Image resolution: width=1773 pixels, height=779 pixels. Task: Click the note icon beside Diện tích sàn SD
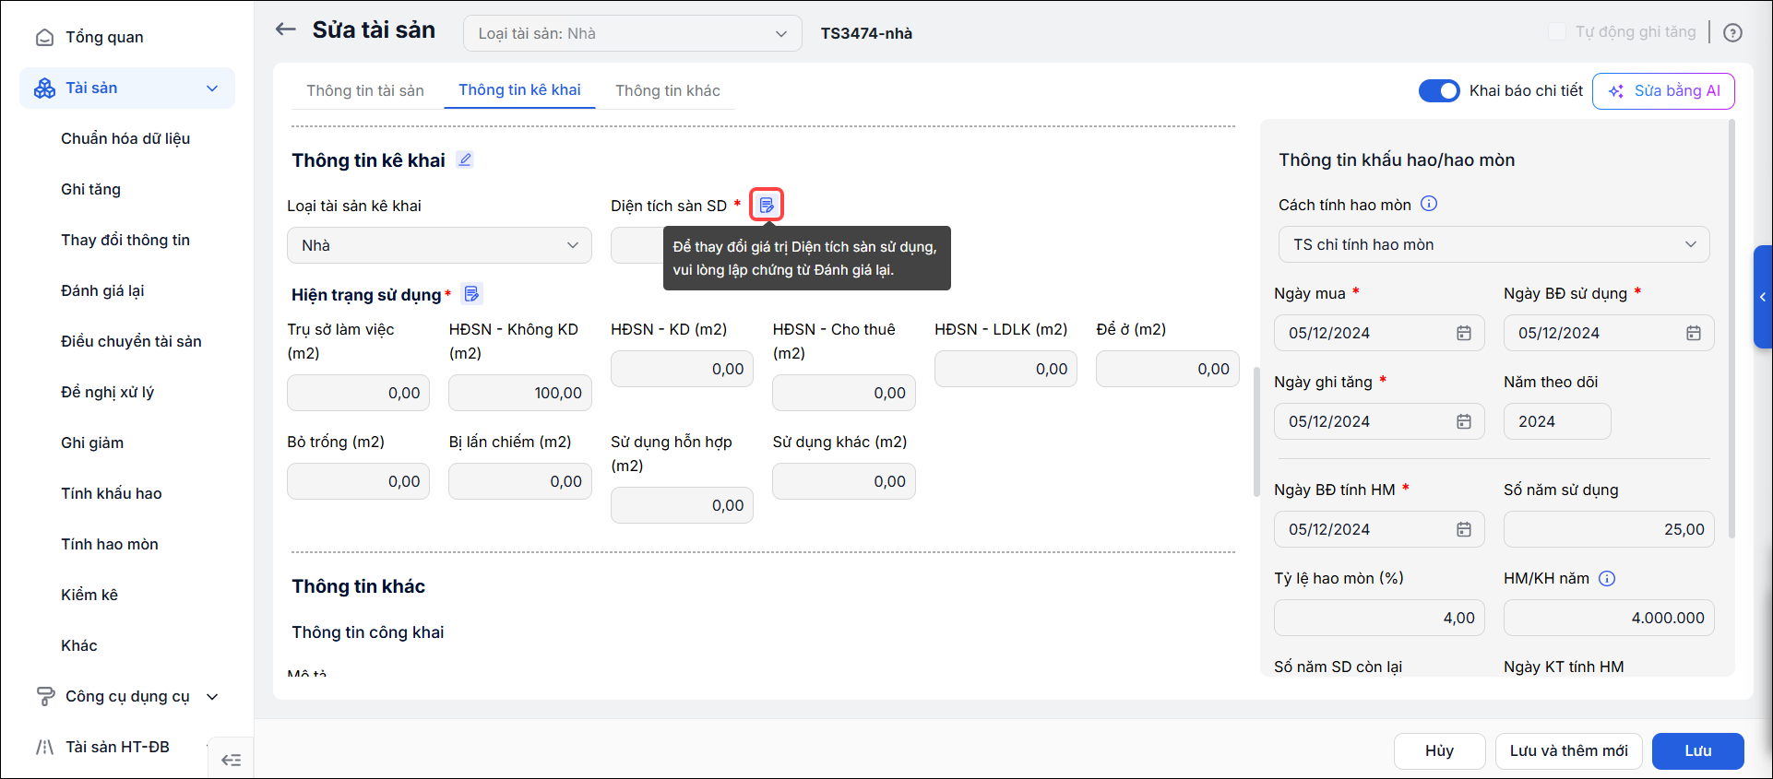tap(767, 205)
